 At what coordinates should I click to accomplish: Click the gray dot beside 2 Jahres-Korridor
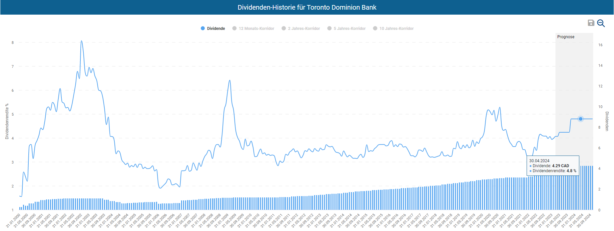click(x=284, y=29)
